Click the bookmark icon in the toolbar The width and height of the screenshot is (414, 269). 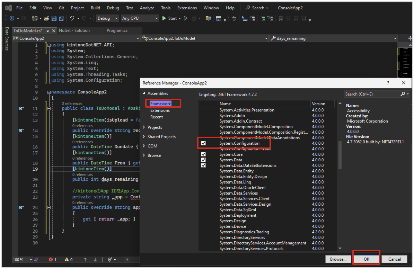tap(280, 18)
